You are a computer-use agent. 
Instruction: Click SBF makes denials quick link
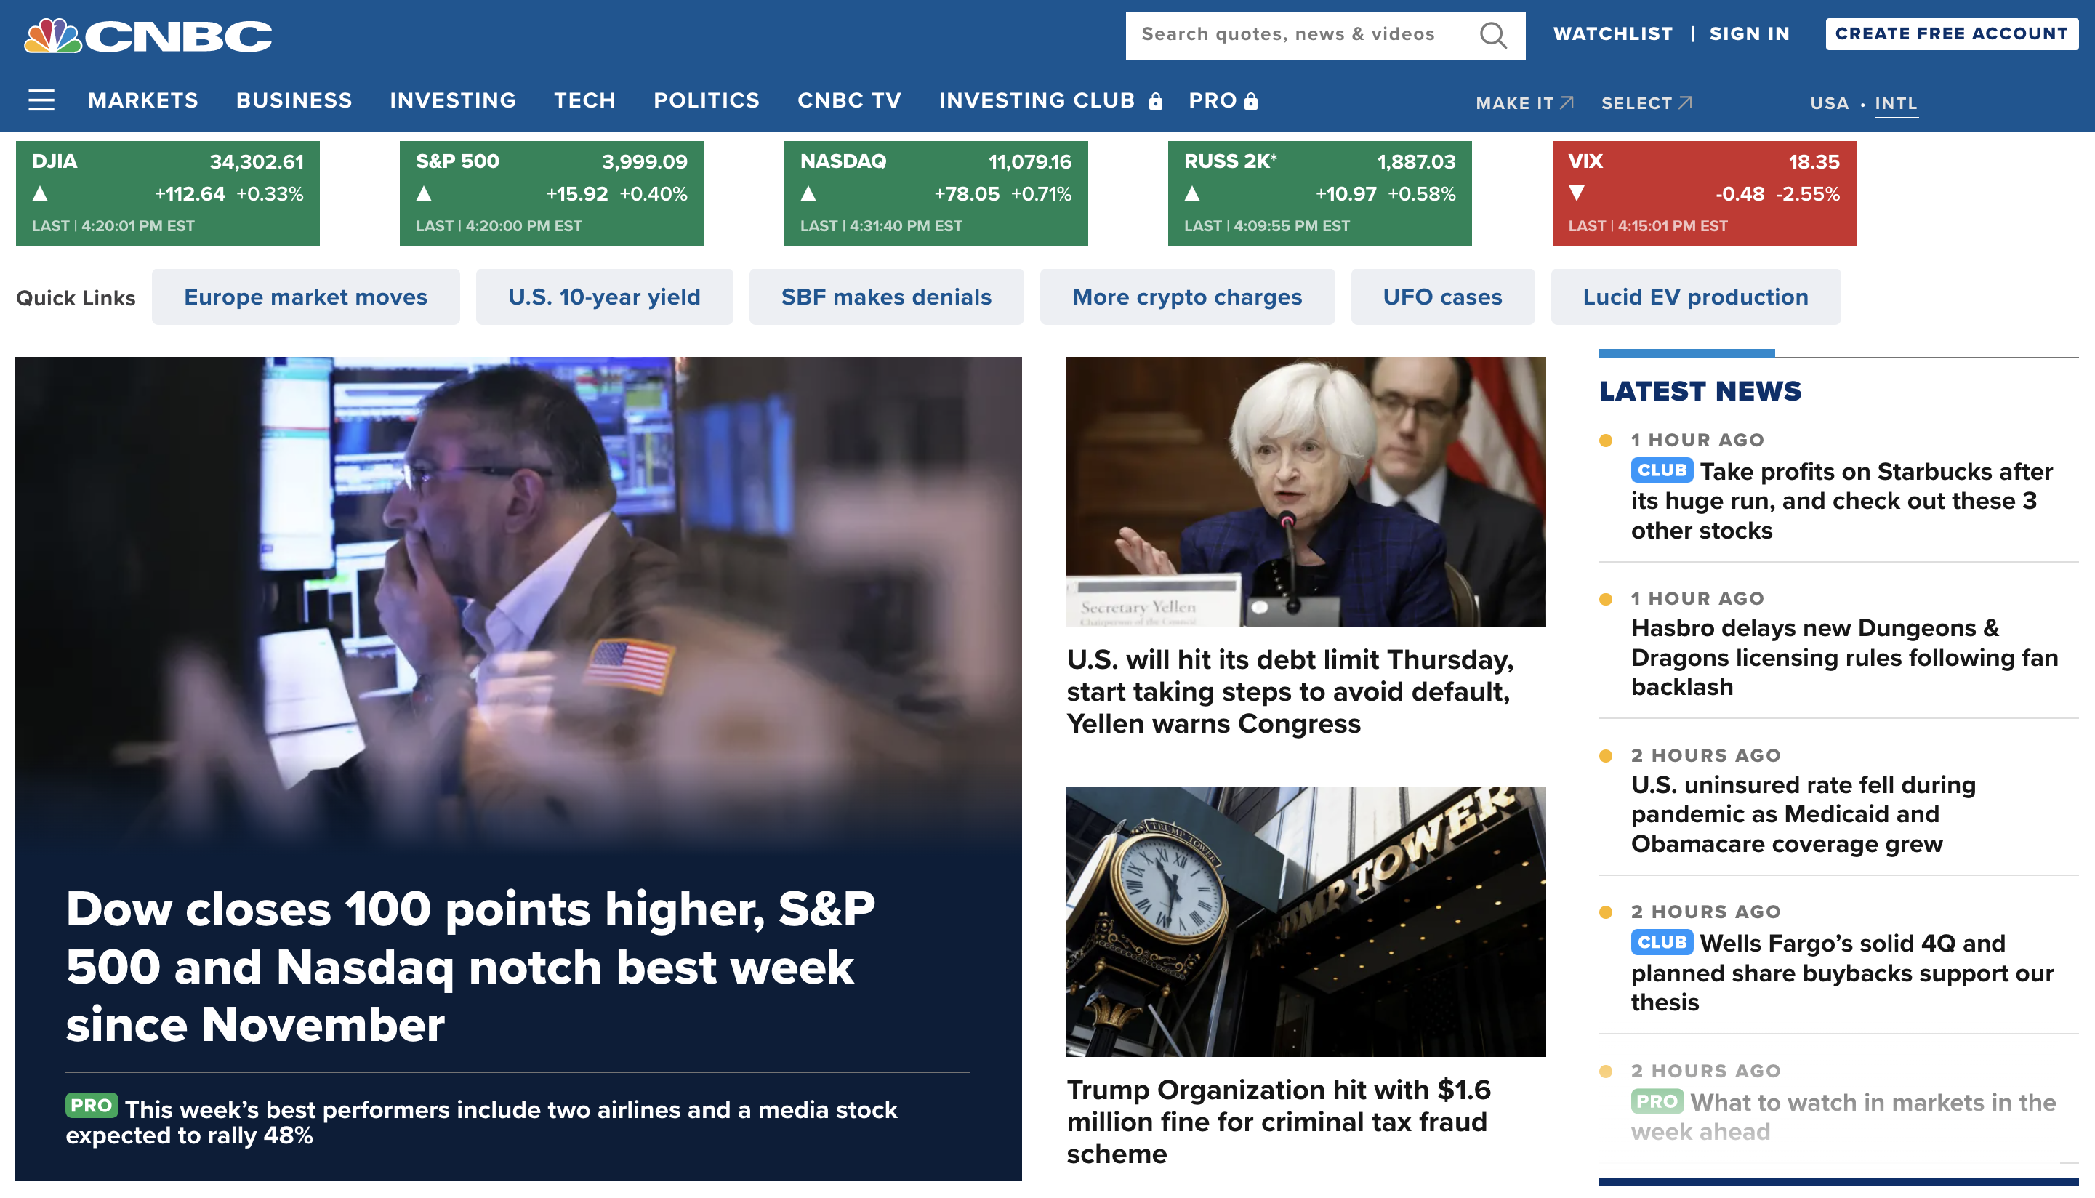pos(886,297)
